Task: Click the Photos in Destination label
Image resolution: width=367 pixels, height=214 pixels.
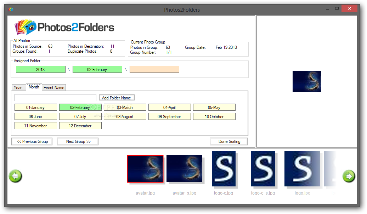Action: click(x=86, y=46)
